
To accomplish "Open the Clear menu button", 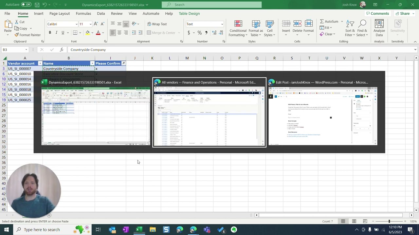I will coord(327,34).
